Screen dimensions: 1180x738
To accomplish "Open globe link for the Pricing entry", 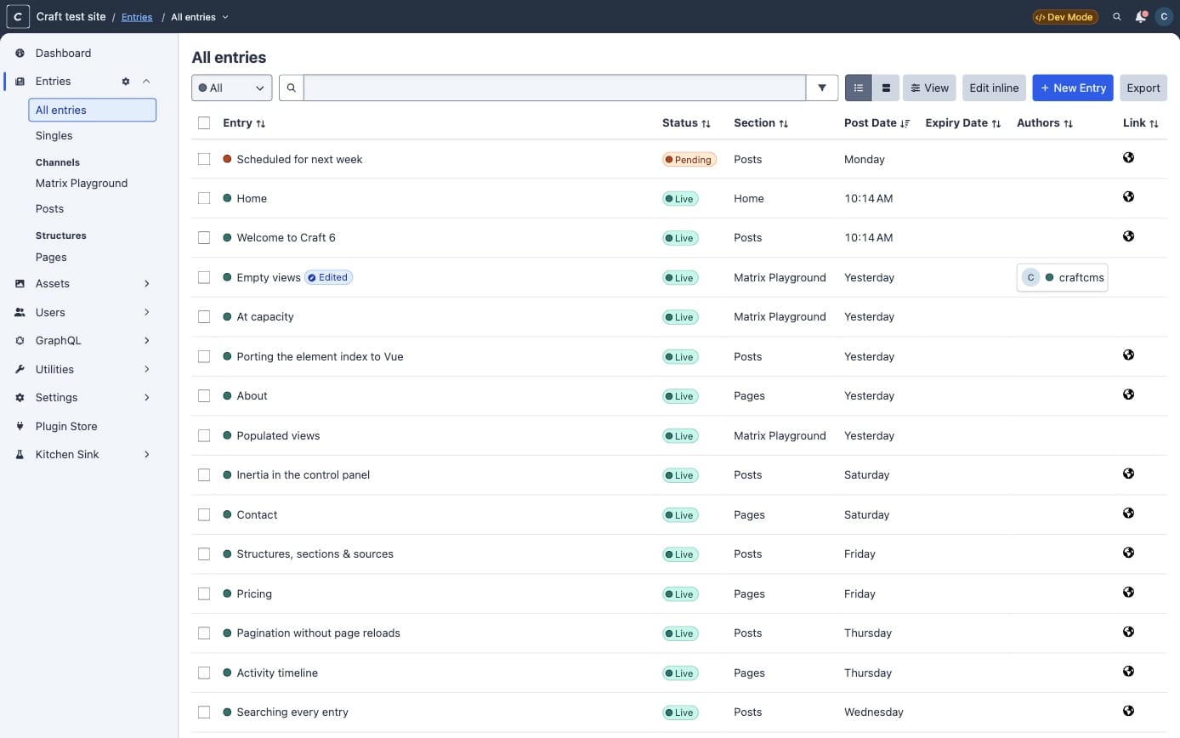I will [x=1128, y=592].
